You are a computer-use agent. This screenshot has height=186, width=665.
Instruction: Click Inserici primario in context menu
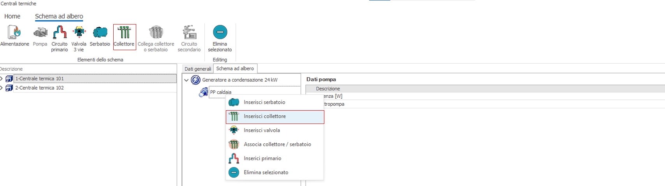click(x=262, y=158)
